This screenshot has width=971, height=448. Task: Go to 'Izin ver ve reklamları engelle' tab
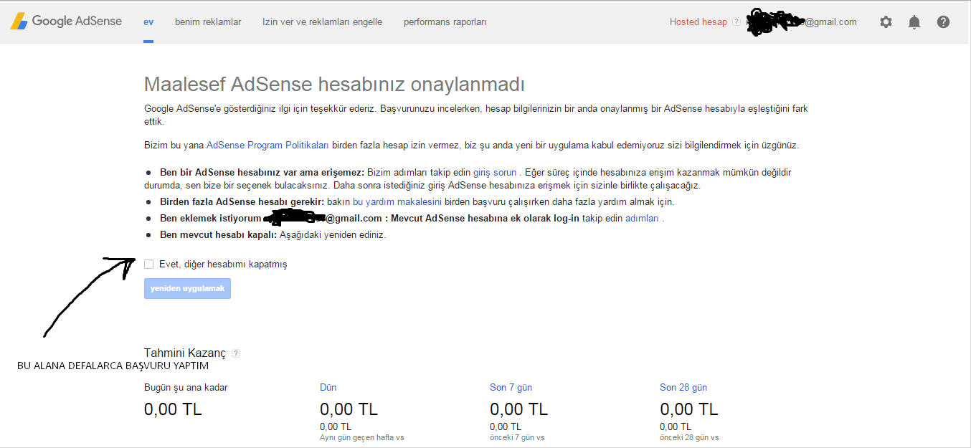[x=322, y=22]
